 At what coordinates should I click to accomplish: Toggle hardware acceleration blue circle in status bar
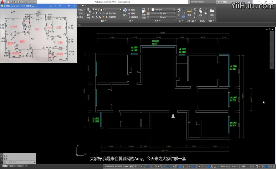click(x=267, y=166)
